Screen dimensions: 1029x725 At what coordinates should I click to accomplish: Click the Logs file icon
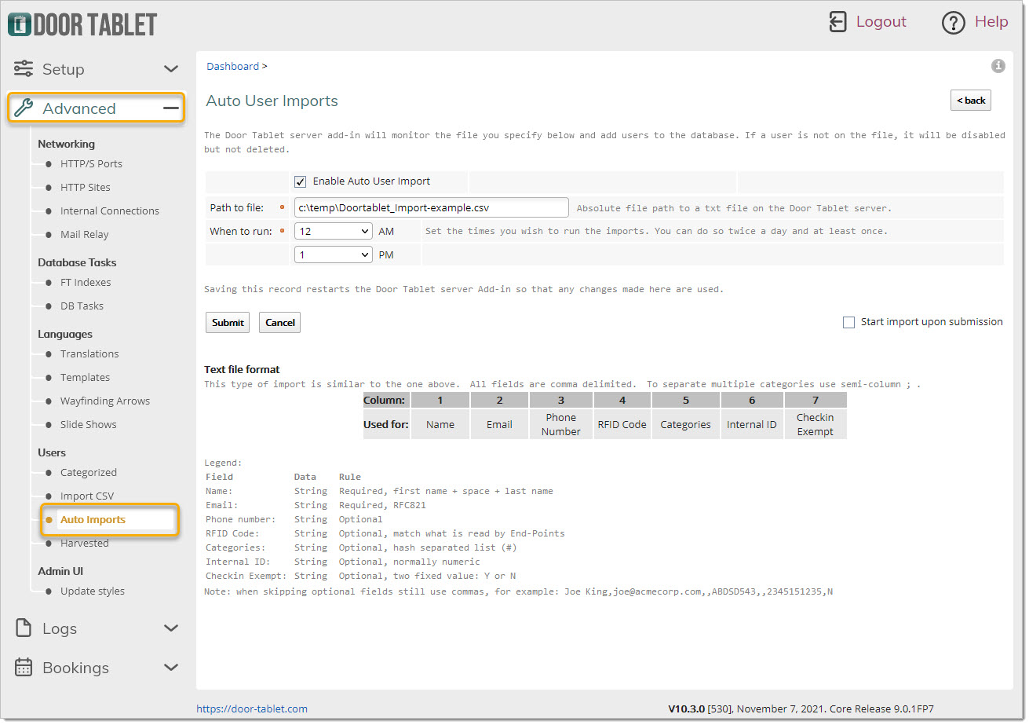click(24, 628)
